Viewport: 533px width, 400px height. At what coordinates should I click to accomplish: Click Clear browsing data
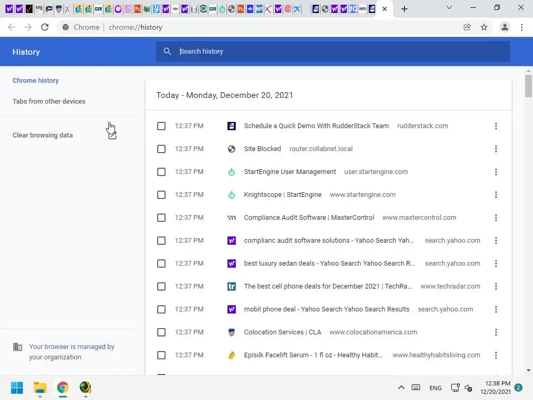pyautogui.click(x=43, y=135)
